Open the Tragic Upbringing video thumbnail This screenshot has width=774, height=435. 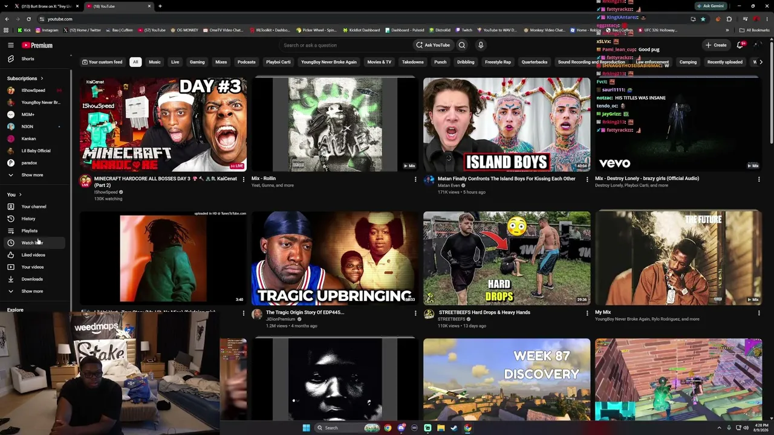click(x=335, y=258)
